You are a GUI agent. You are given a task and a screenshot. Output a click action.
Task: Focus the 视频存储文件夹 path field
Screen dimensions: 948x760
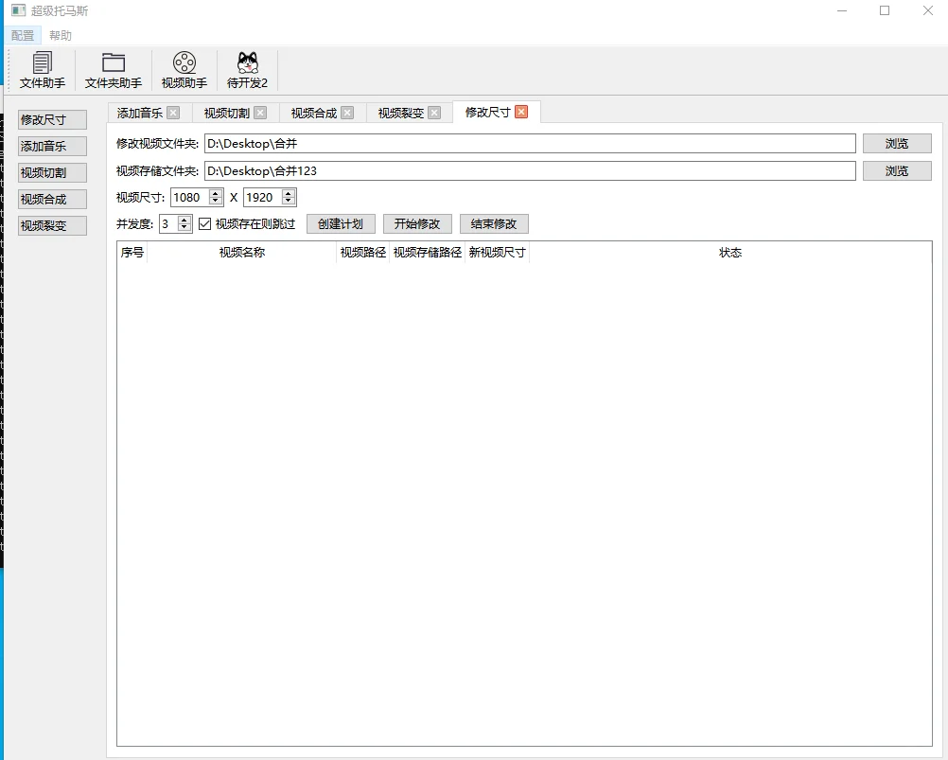(x=530, y=171)
